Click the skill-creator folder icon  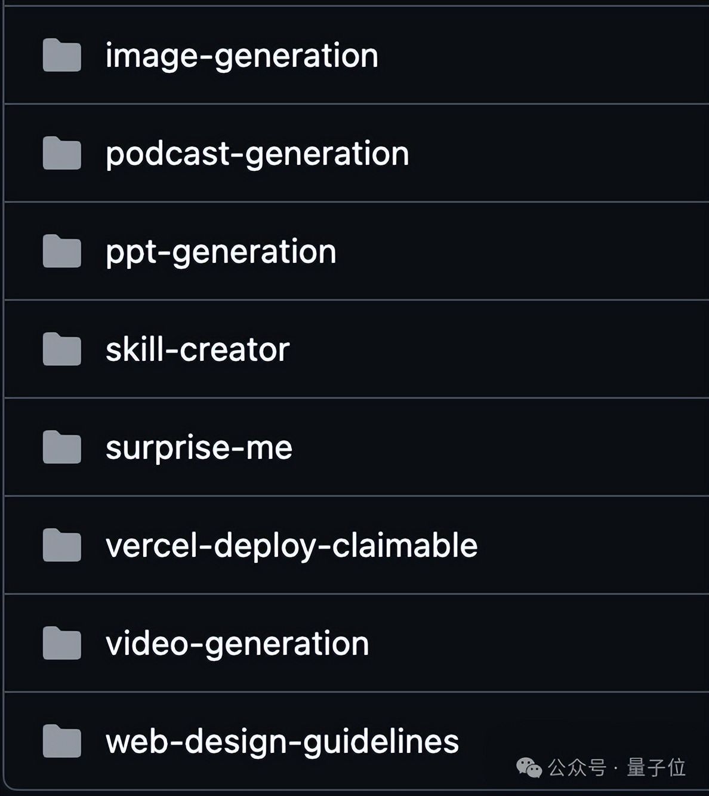tap(62, 350)
